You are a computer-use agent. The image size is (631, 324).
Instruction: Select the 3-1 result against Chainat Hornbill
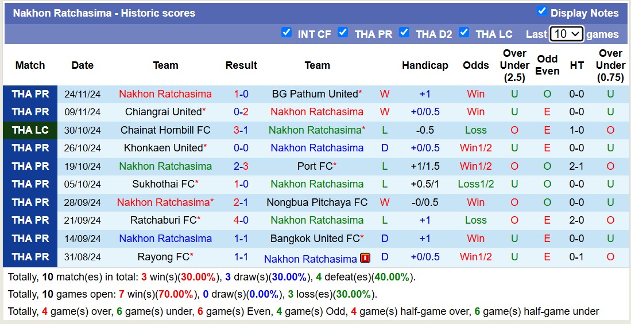tap(241, 130)
